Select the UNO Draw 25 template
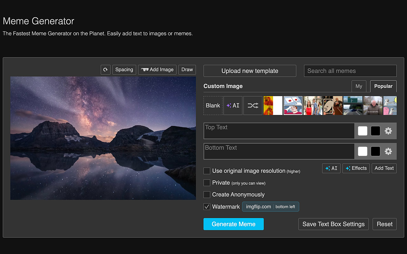 coord(333,105)
